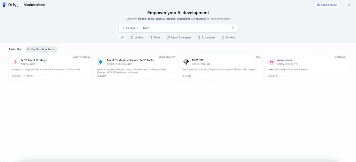The image size is (356, 162).
Task: Clear the MCP search text
Action: (x=232, y=28)
